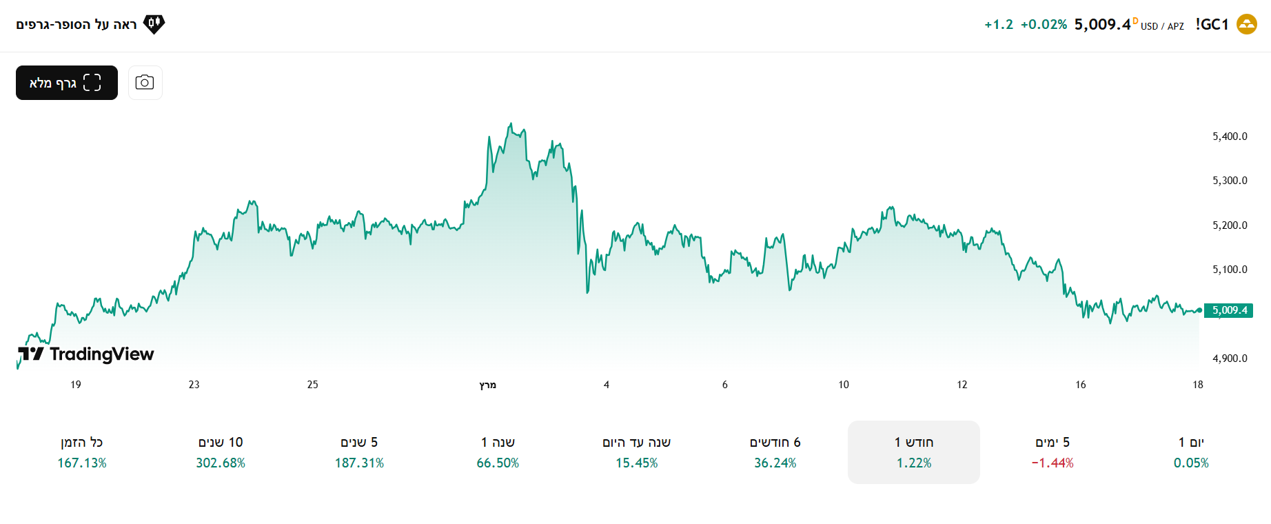1271x524 pixels.
Task: Select the 6 months (6 חודשים) range
Action: (x=775, y=452)
